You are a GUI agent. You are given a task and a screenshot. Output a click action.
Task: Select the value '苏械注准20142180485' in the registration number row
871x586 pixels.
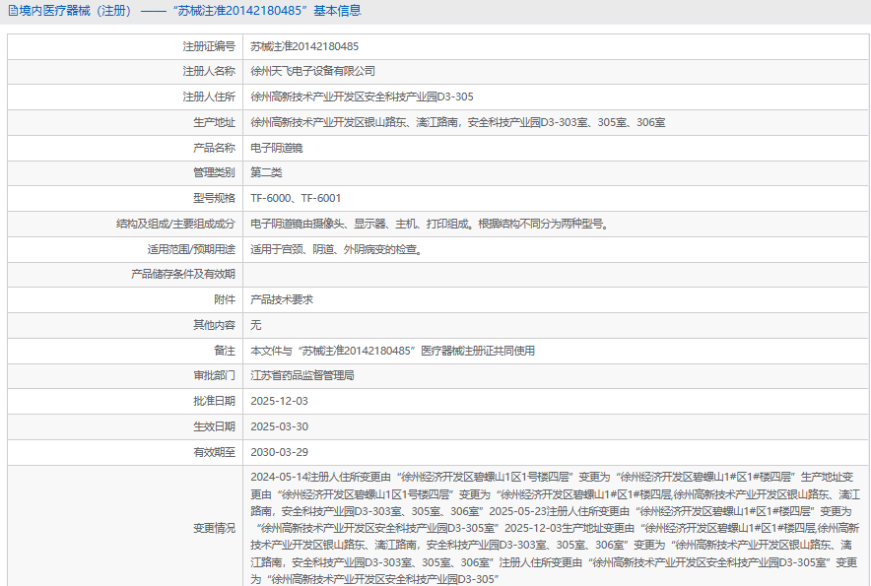[304, 46]
